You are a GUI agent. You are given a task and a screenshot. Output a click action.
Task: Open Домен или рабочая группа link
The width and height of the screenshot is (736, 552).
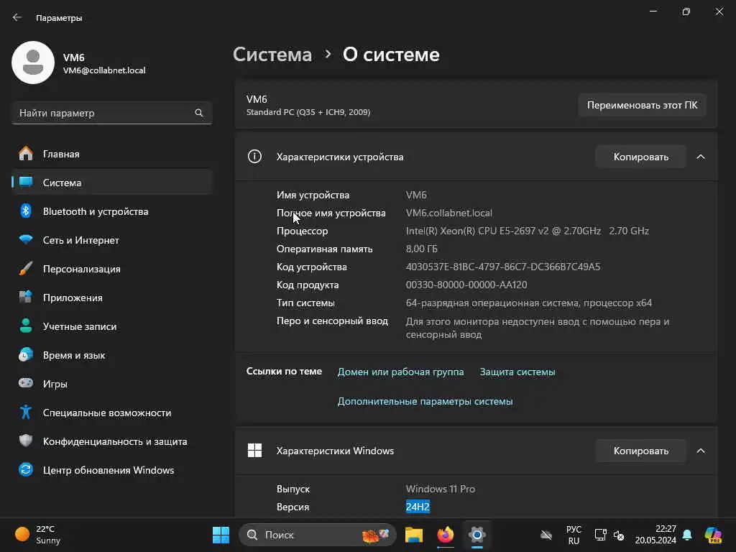coord(400,372)
